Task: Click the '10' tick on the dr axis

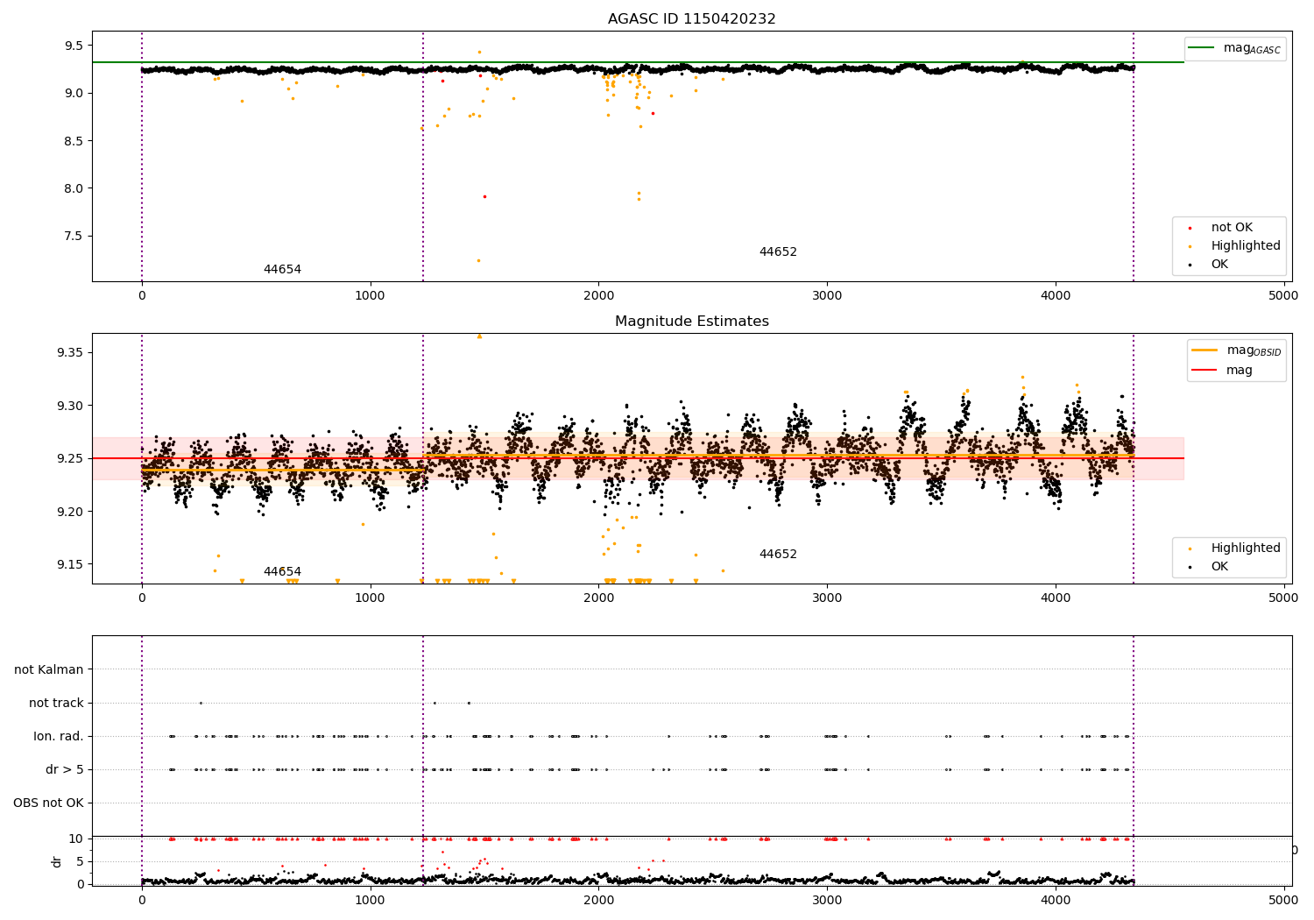Action: tap(76, 839)
